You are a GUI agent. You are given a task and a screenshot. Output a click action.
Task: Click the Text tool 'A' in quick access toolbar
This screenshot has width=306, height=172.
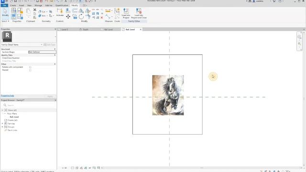[66, 1]
